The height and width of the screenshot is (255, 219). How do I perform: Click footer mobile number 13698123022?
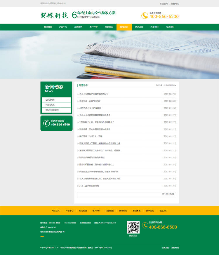86,223
